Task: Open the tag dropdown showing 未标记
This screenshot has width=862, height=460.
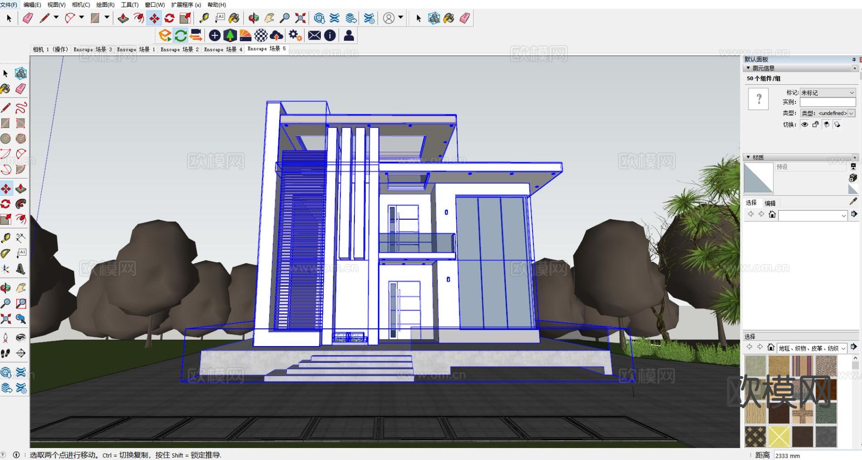Action: (x=828, y=92)
